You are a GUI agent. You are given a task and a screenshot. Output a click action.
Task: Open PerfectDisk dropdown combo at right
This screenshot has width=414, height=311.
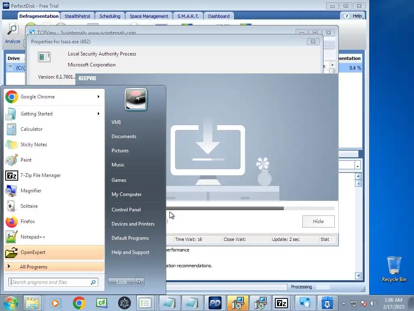tap(357, 166)
